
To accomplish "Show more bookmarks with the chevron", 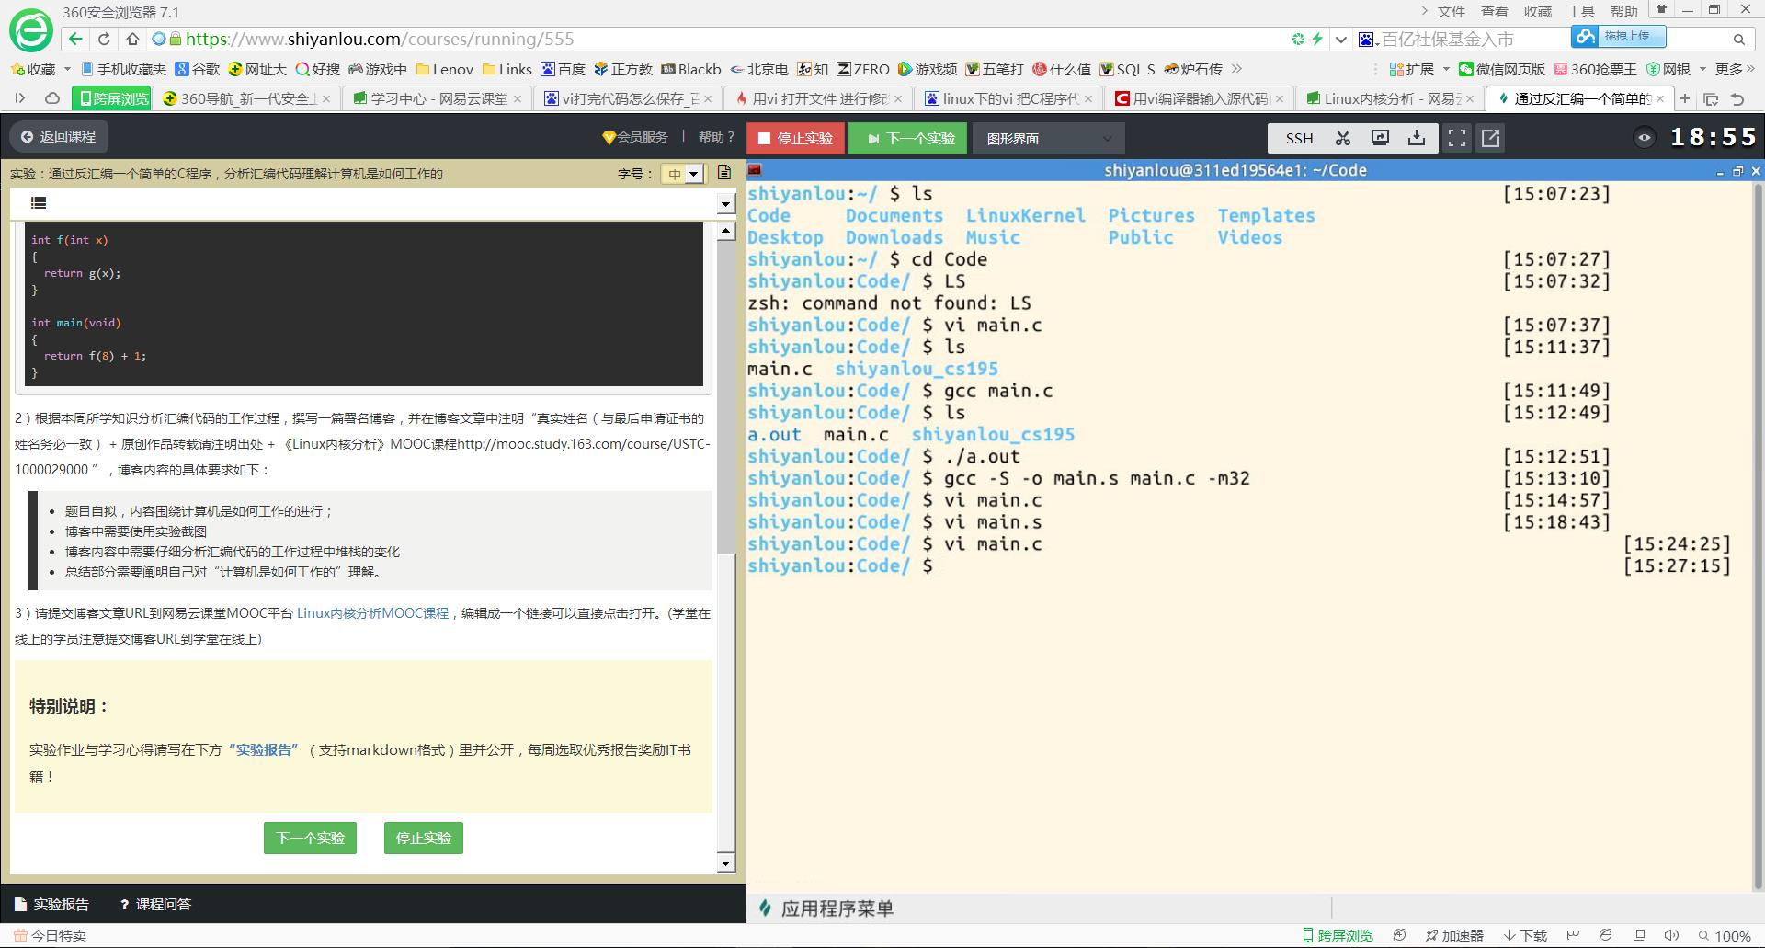I will pyautogui.click(x=1236, y=69).
